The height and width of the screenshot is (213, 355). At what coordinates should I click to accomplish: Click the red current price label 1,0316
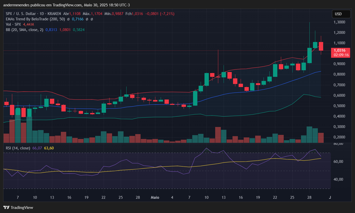340,50
